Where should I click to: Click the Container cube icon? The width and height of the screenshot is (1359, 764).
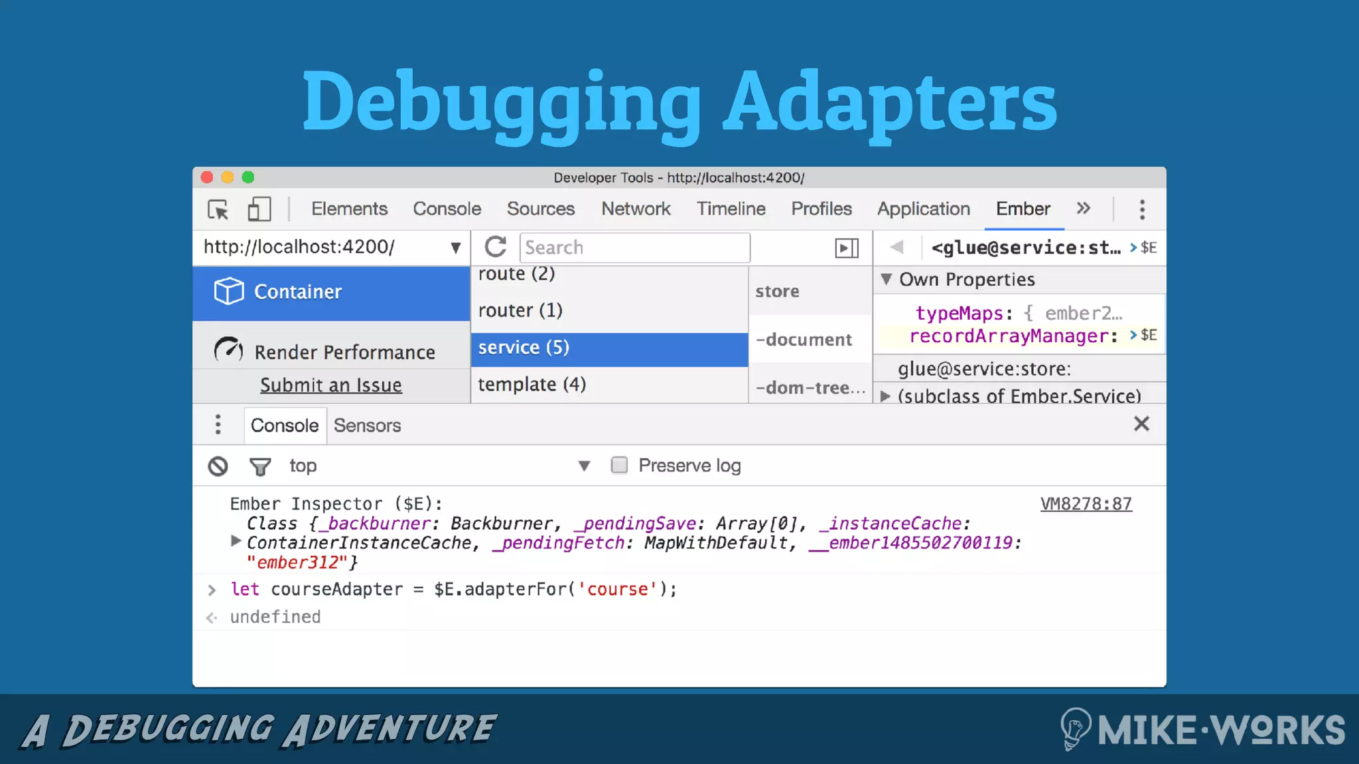[x=229, y=291]
